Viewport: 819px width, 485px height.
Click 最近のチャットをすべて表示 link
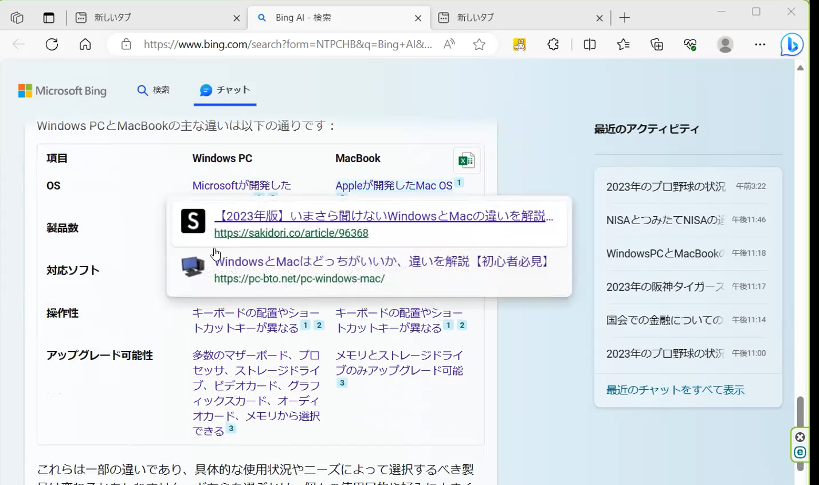(675, 390)
